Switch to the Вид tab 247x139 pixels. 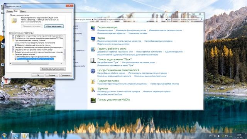pos(16,11)
